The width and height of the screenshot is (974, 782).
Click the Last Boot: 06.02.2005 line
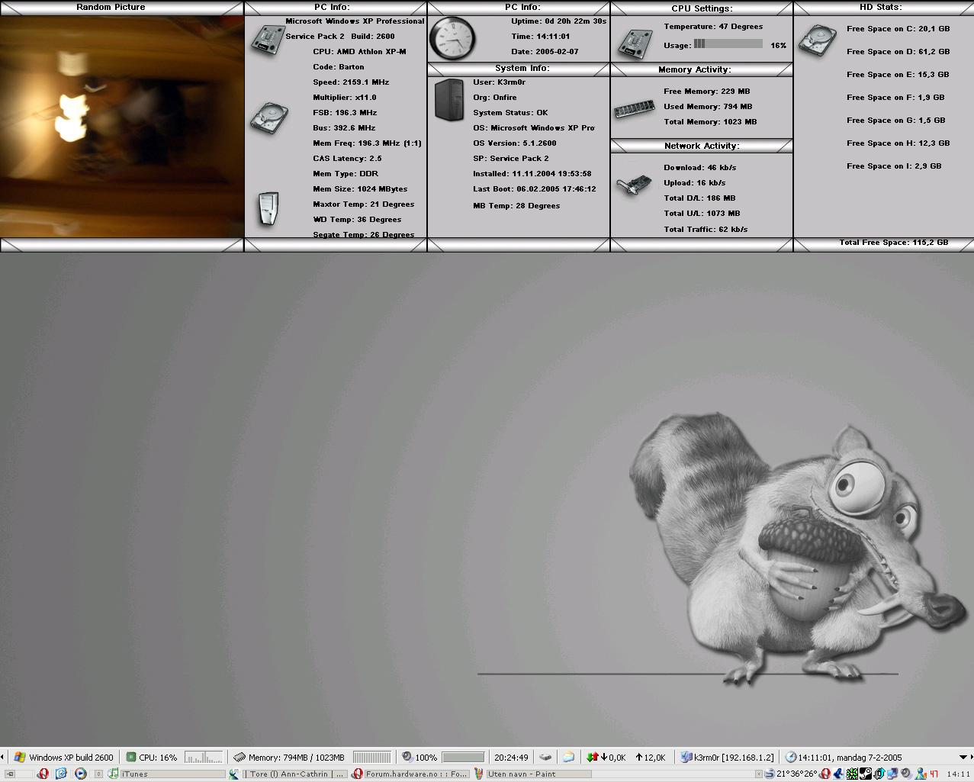[535, 189]
